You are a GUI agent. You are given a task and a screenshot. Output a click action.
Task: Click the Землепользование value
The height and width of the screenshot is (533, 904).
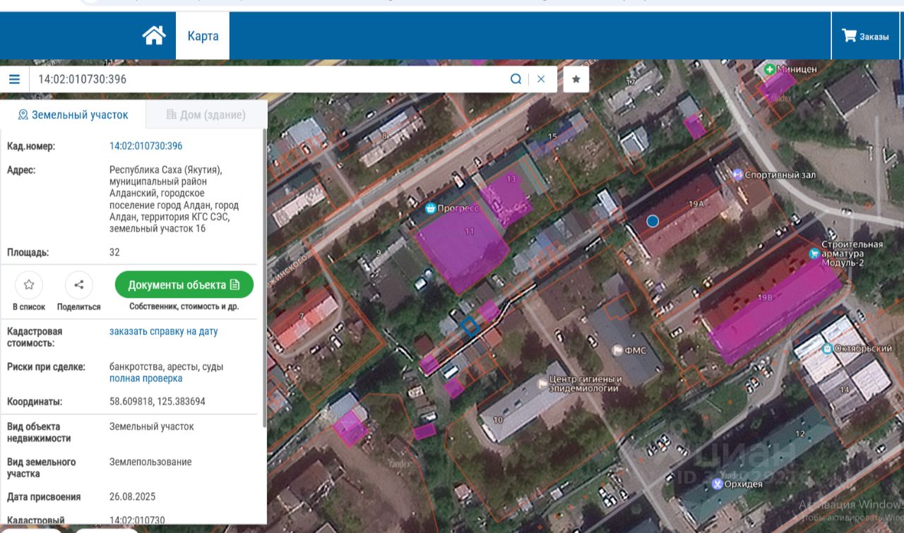coord(150,462)
